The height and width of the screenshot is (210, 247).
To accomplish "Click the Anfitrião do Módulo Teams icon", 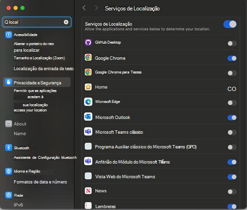I will click(x=88, y=161).
